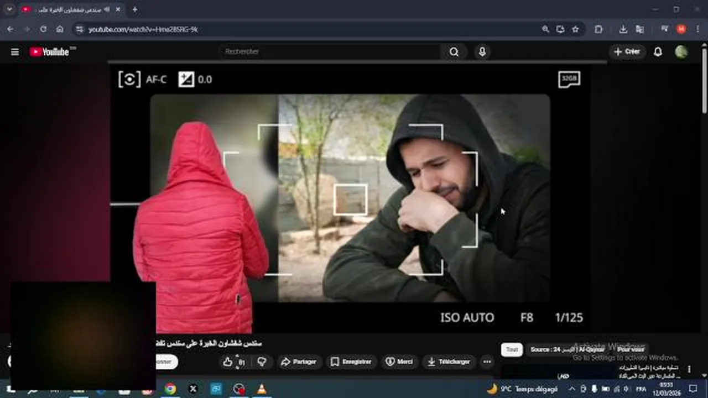Go to the YouTube home logo
Screen dimensions: 708x398
[x=50, y=51]
